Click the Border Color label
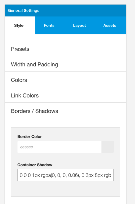Screen dimensions: 135x204 [x=30, y=136]
